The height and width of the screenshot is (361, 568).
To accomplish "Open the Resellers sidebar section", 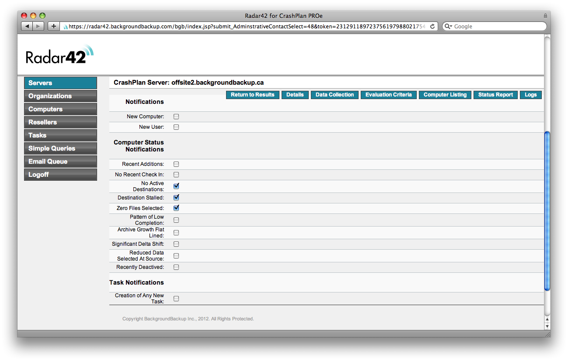I will [60, 122].
